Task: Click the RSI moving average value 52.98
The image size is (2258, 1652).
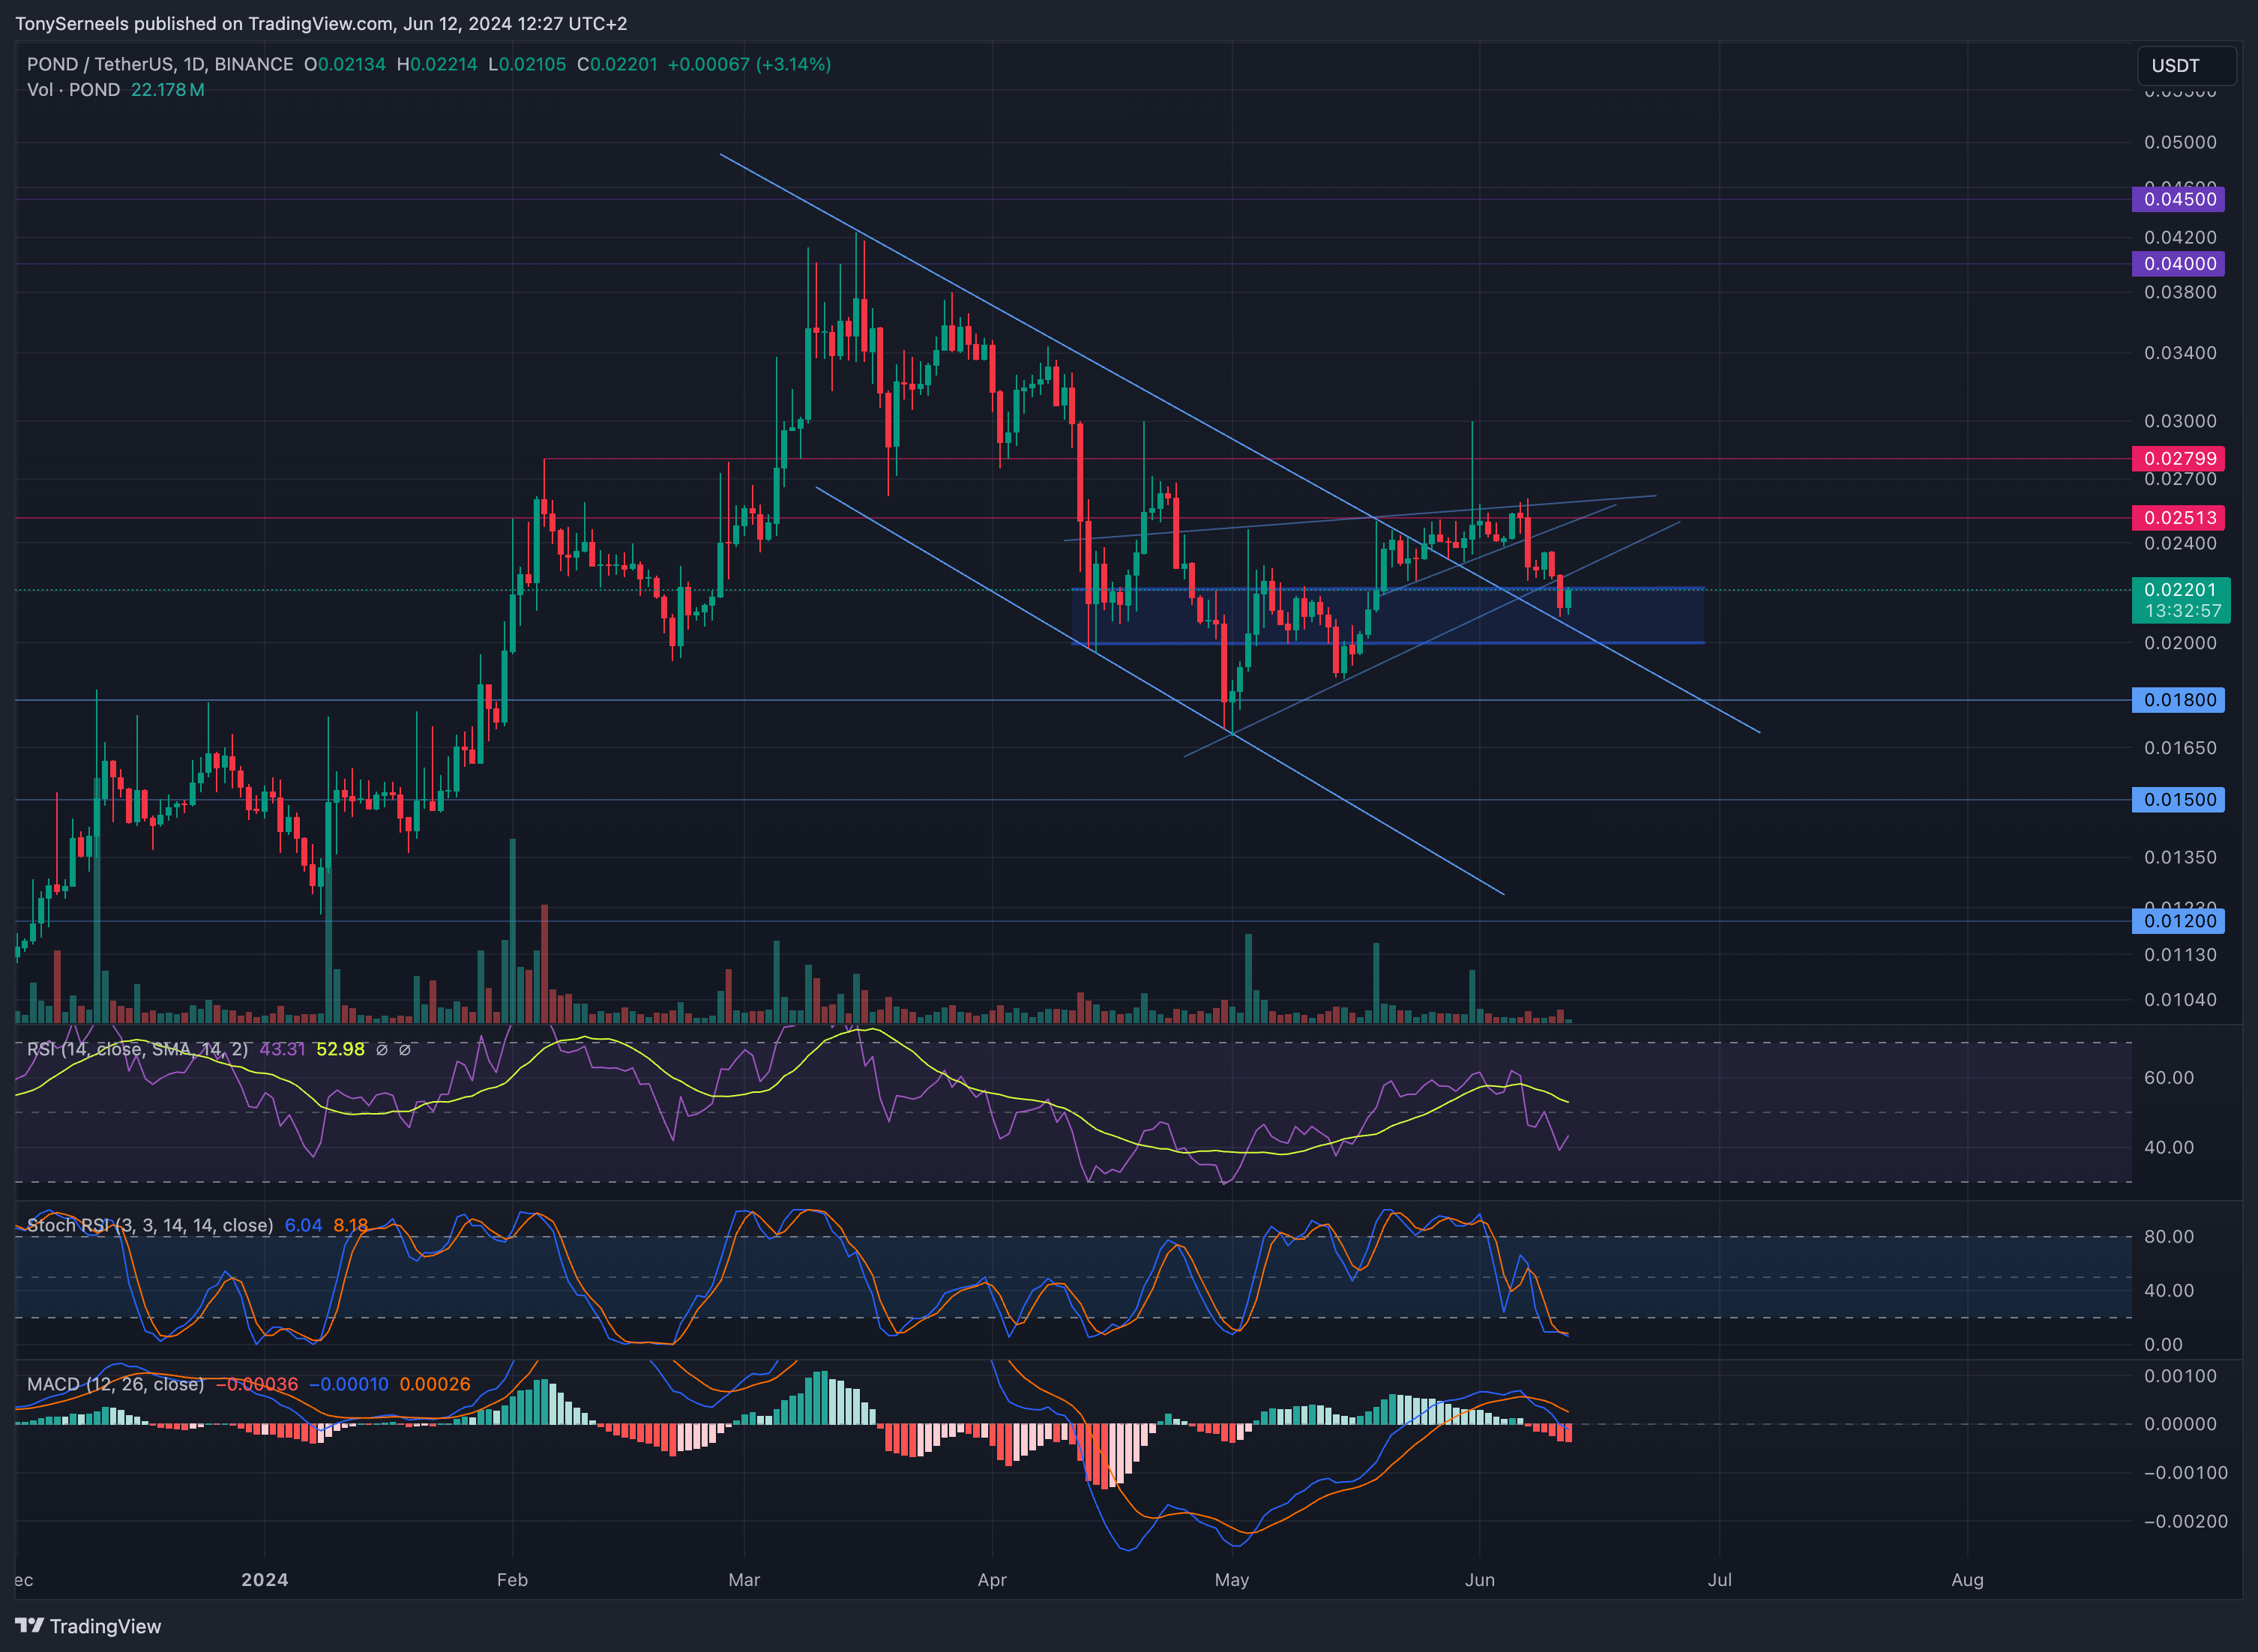Action: coord(340,1050)
